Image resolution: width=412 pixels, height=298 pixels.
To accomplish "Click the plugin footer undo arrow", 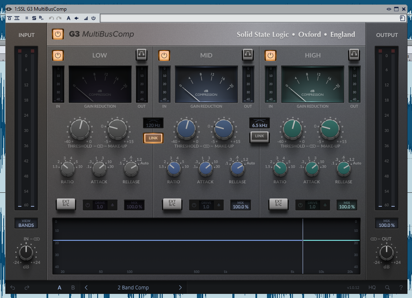I will pos(12,287).
